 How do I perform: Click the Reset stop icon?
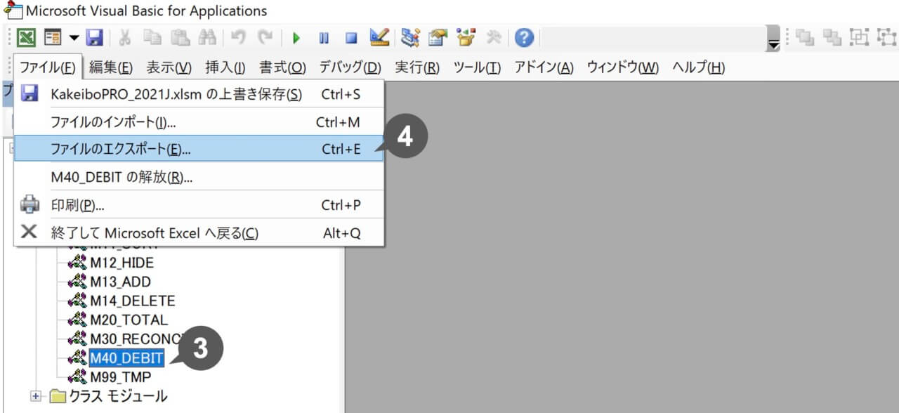tap(351, 38)
